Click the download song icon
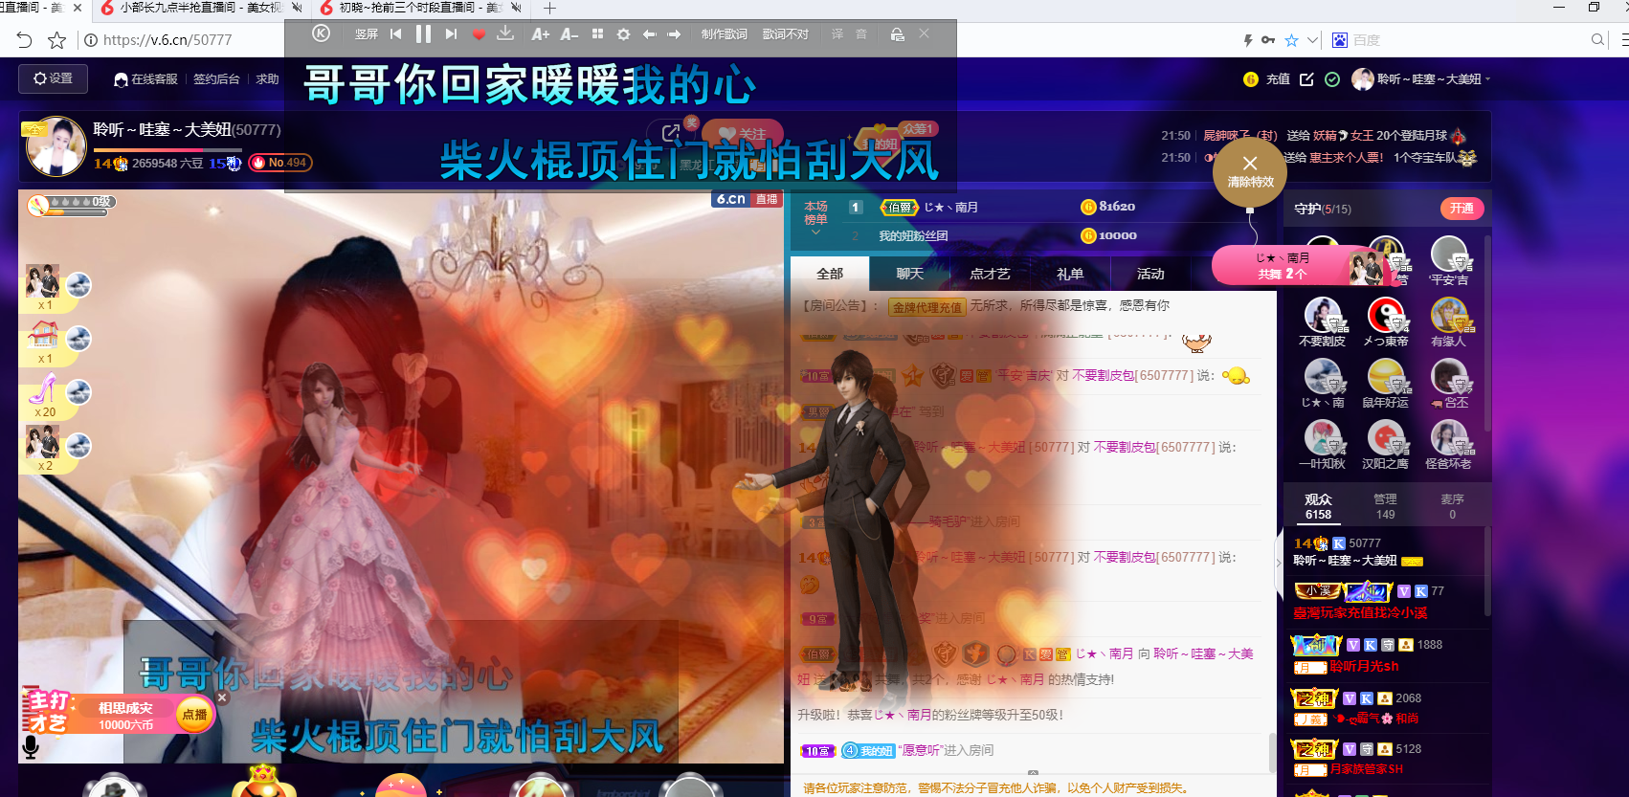The height and width of the screenshot is (797, 1629). click(505, 33)
